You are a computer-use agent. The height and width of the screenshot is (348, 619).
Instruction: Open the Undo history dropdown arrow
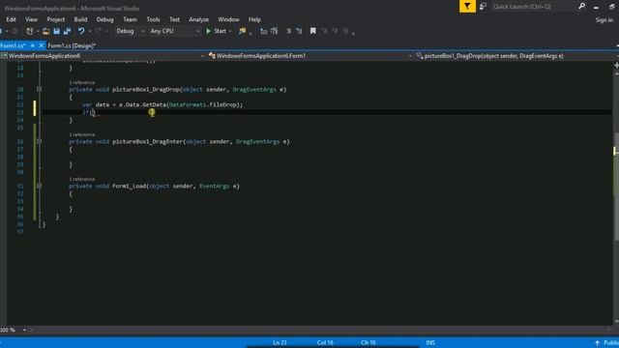tap(90, 31)
